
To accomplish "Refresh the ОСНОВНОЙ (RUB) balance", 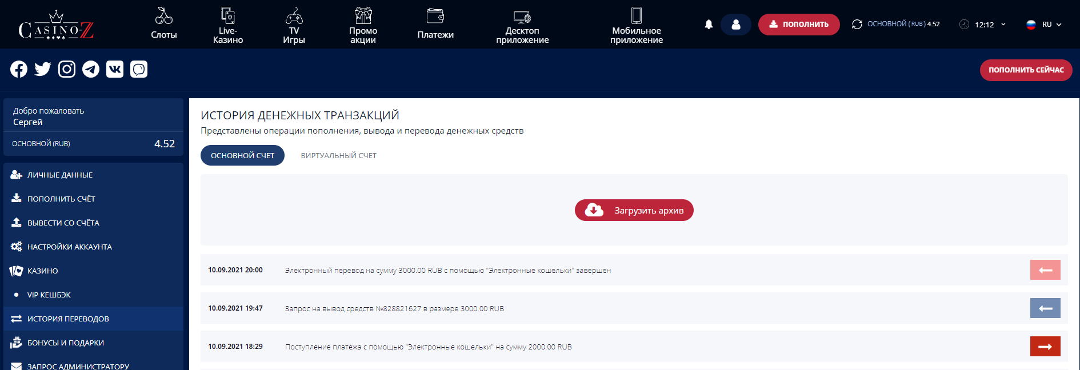I will pos(857,24).
